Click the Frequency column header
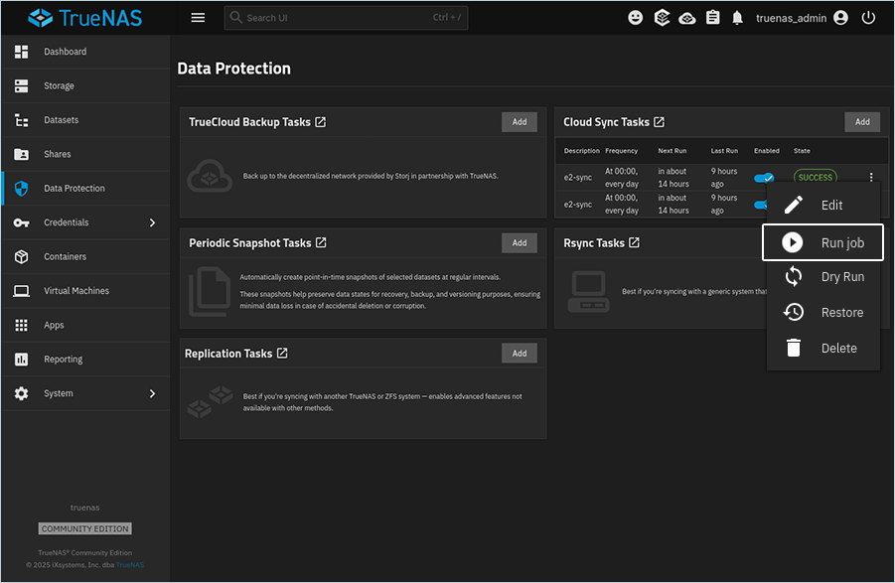The height and width of the screenshot is (583, 895). pos(622,151)
